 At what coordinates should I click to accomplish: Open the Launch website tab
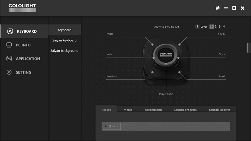click(x=219, y=110)
